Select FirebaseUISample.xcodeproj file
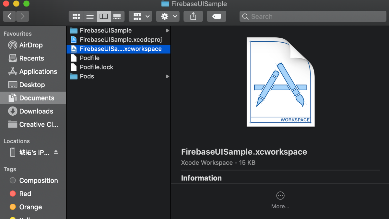This screenshot has width=389, height=219. 118,40
